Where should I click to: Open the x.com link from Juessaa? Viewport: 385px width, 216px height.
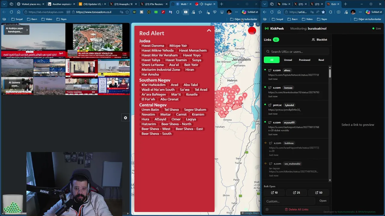[x=295, y=92]
